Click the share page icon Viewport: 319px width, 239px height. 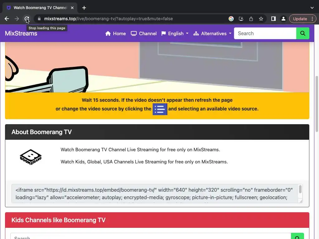[251, 19]
